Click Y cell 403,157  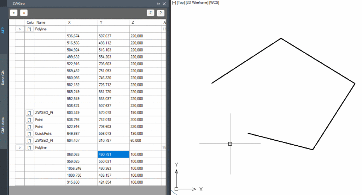[x=113, y=175]
